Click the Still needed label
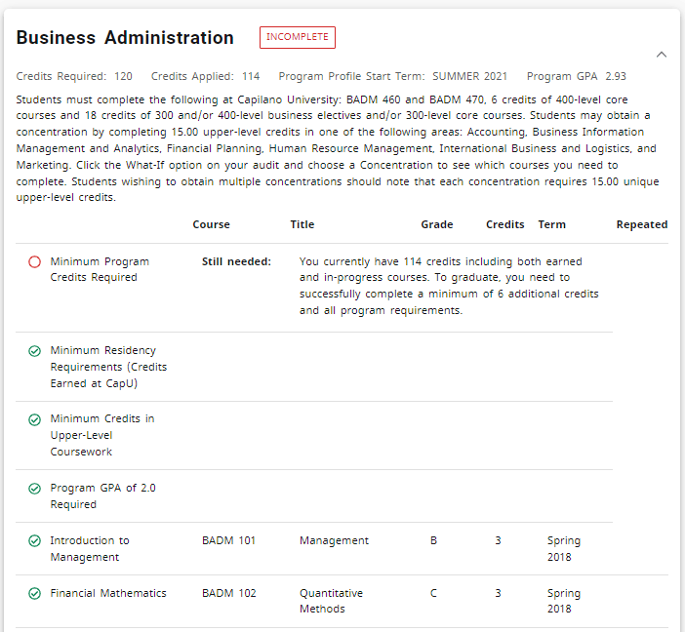Image resolution: width=685 pixels, height=632 pixels. (x=236, y=261)
